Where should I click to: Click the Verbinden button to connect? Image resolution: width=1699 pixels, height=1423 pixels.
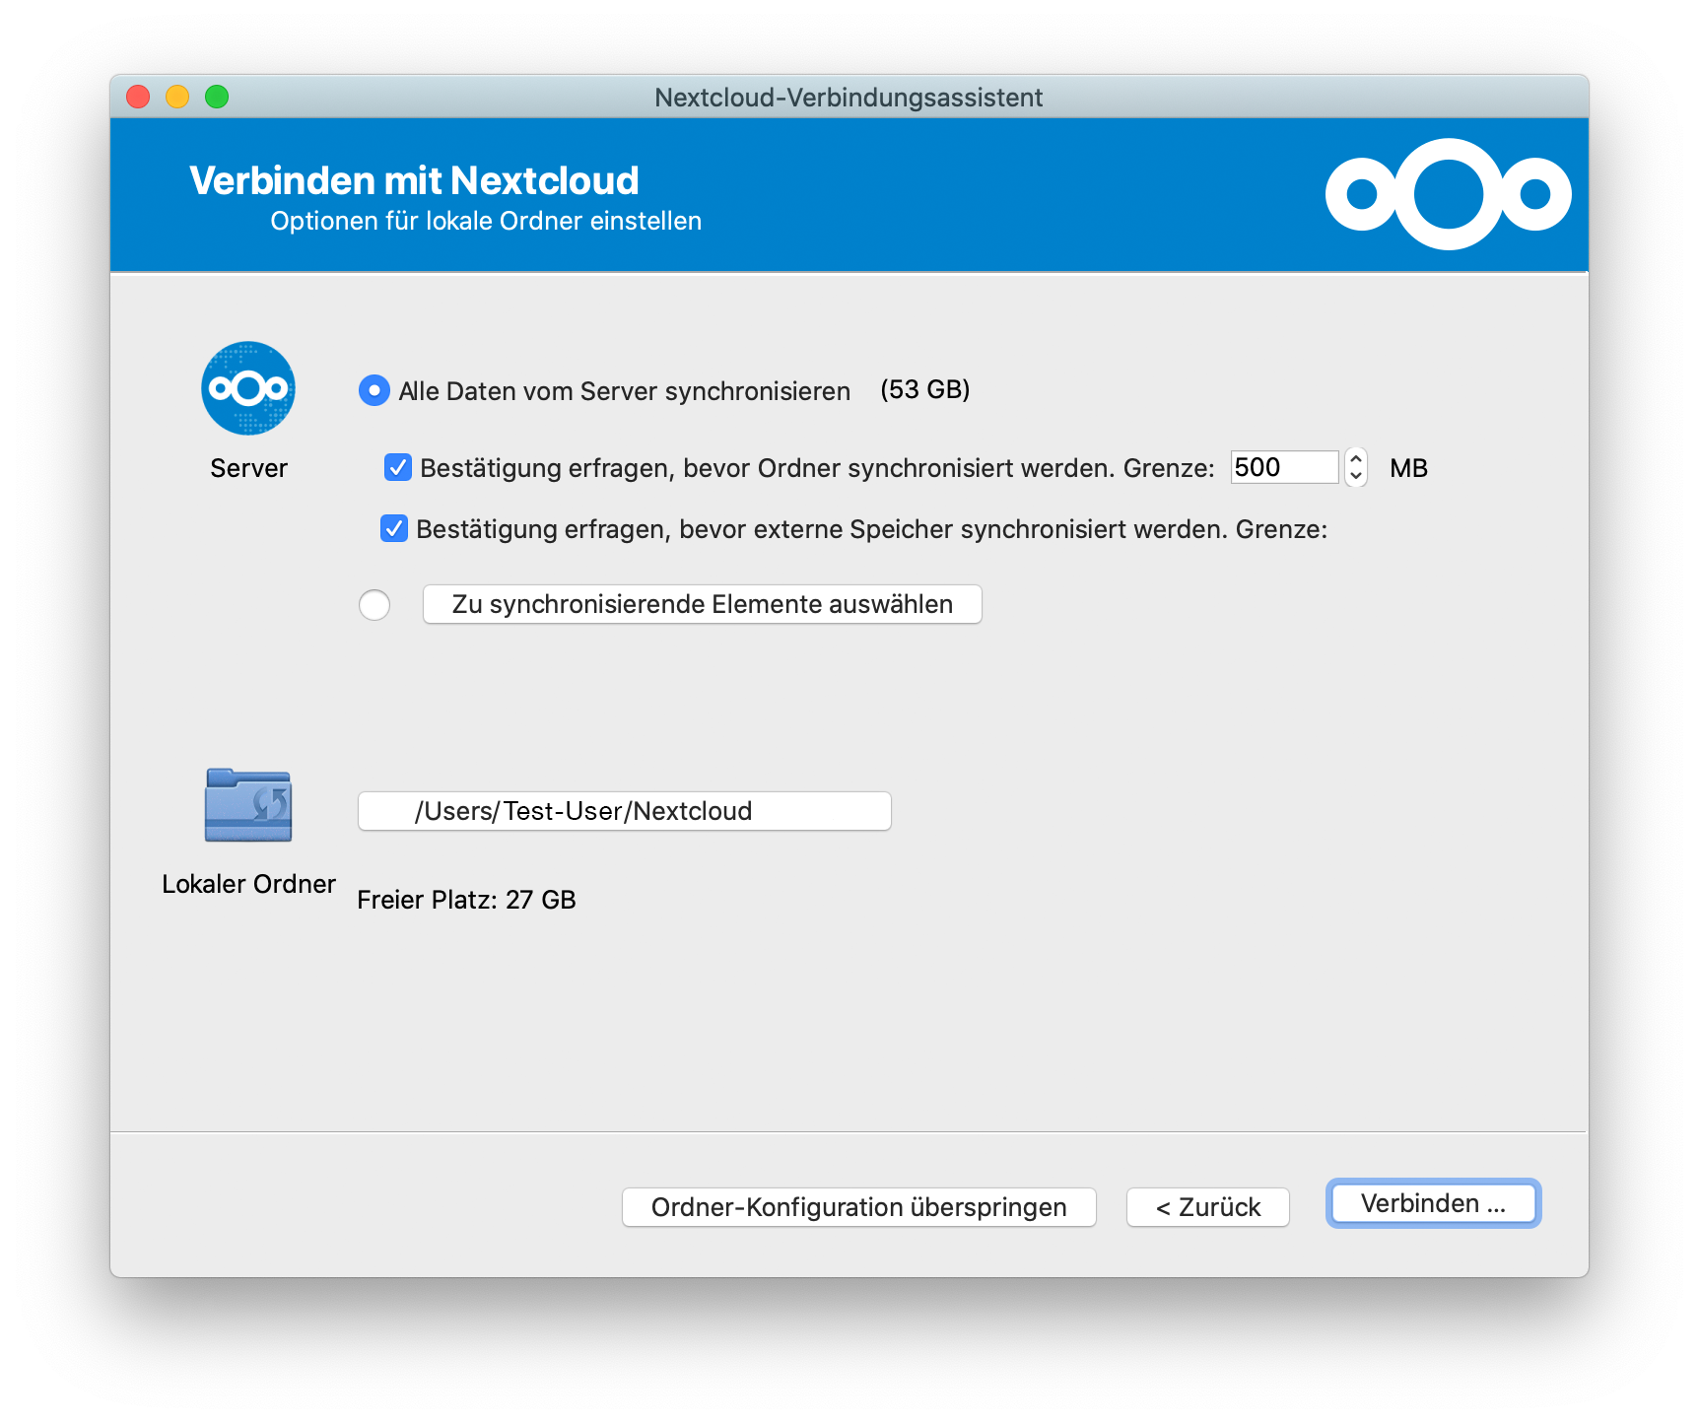(1433, 1203)
